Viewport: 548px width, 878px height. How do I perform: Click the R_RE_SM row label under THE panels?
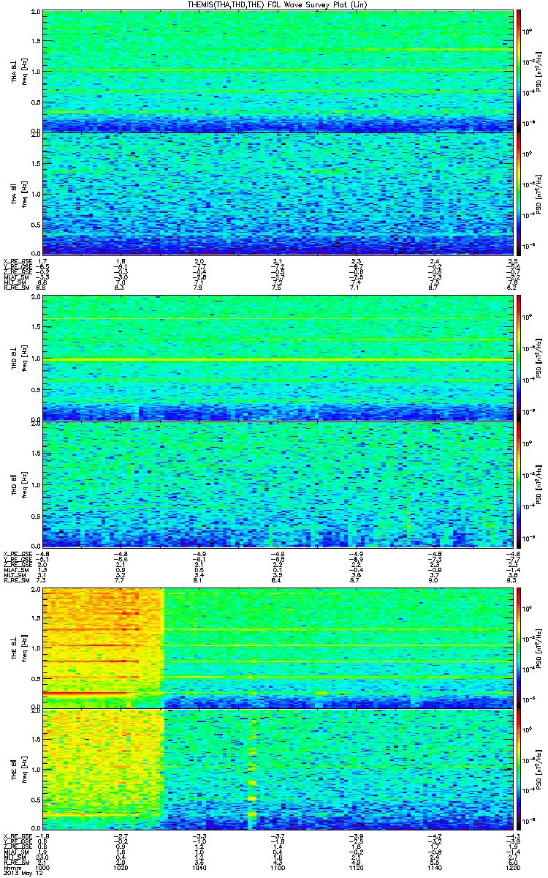15,863
